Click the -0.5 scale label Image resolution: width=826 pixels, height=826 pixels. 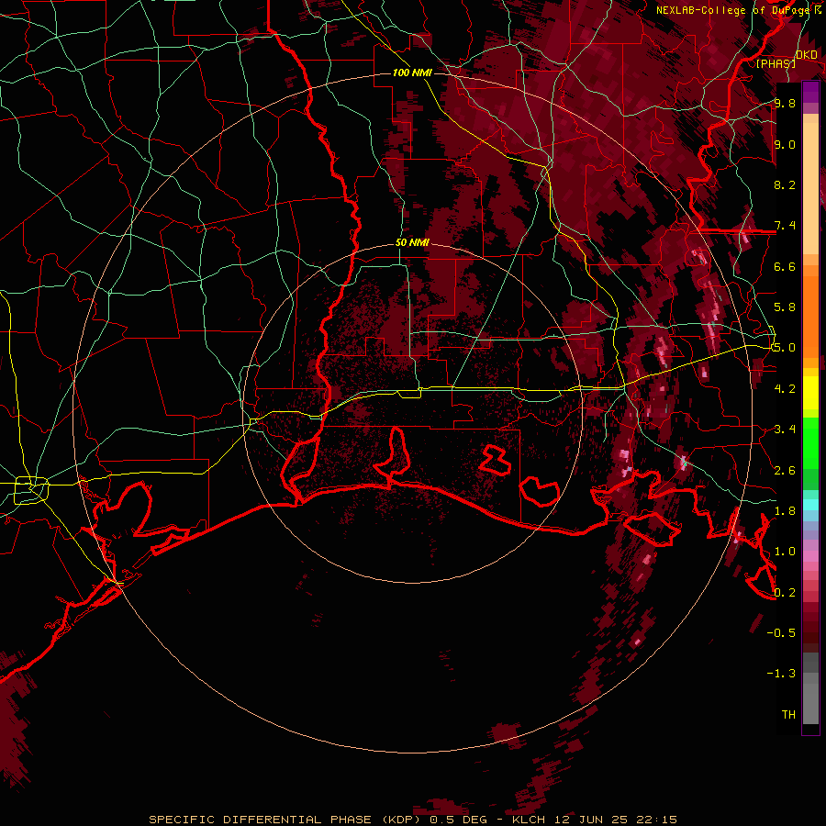tap(782, 632)
